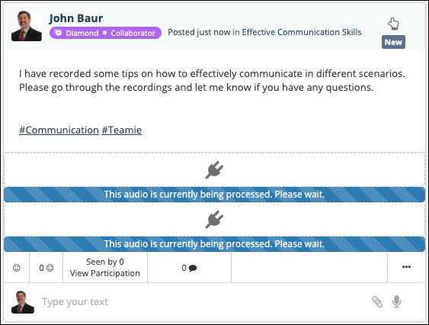429x325 pixels.
Task: Open View Participation
Action: pyautogui.click(x=105, y=273)
